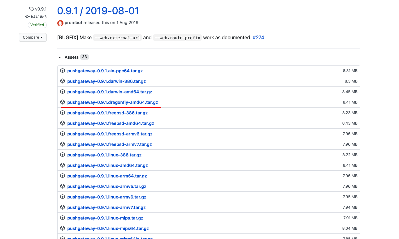Click the 33 assets count badge

coord(85,57)
